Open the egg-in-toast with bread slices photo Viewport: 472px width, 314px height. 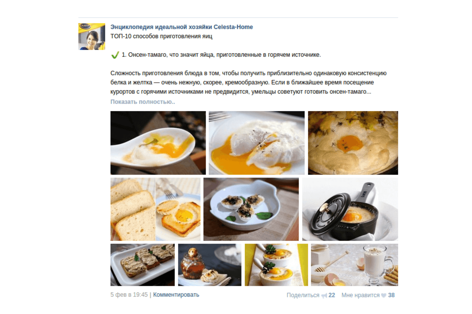pyautogui.click(x=155, y=209)
